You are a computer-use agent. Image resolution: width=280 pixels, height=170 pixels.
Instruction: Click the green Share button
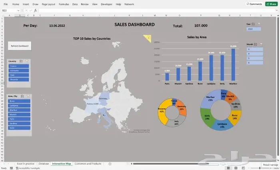[271, 4]
